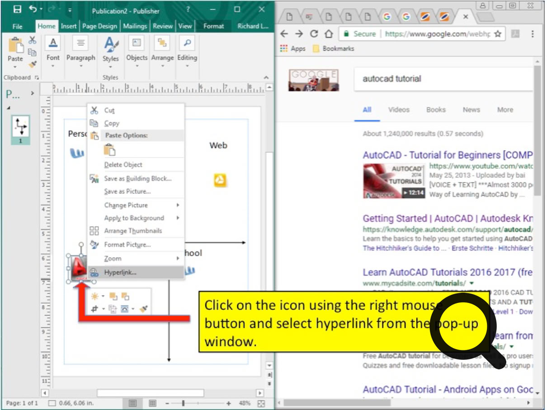Open the Customize Quick Access Toolbar arrow
Viewport: 547px width, 410px height.
click(x=70, y=10)
